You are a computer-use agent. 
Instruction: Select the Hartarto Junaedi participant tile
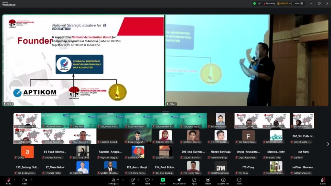[110, 136]
